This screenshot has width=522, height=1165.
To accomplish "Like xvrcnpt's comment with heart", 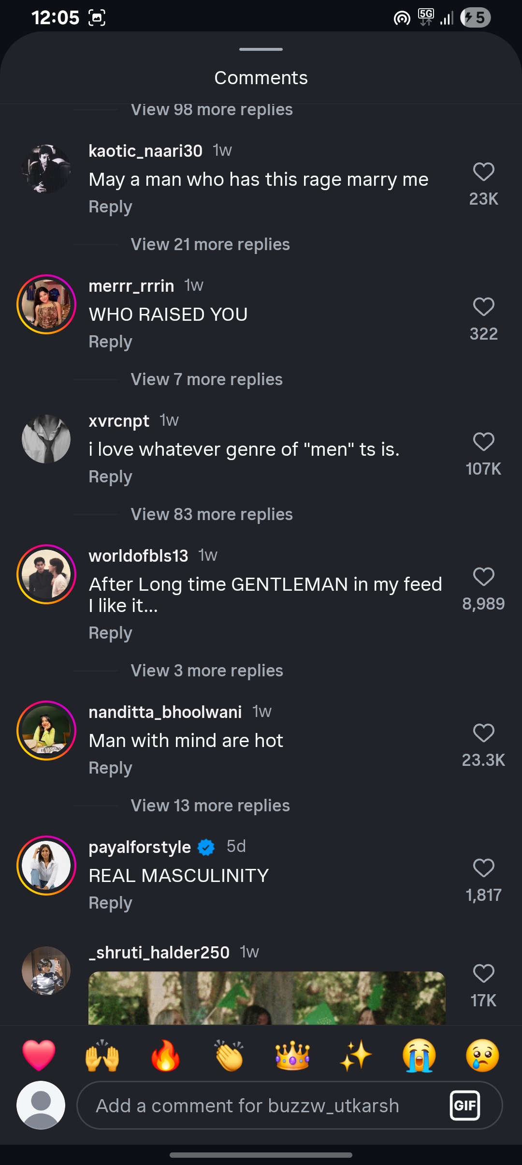I will 483,442.
